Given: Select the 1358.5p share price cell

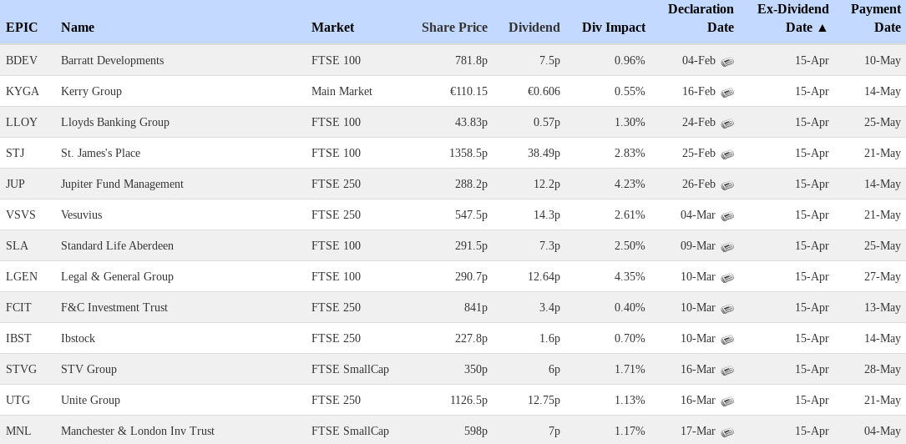Looking at the screenshot, I should tap(468, 153).
